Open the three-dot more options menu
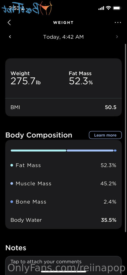This screenshot has width=127, height=275. point(118,22)
